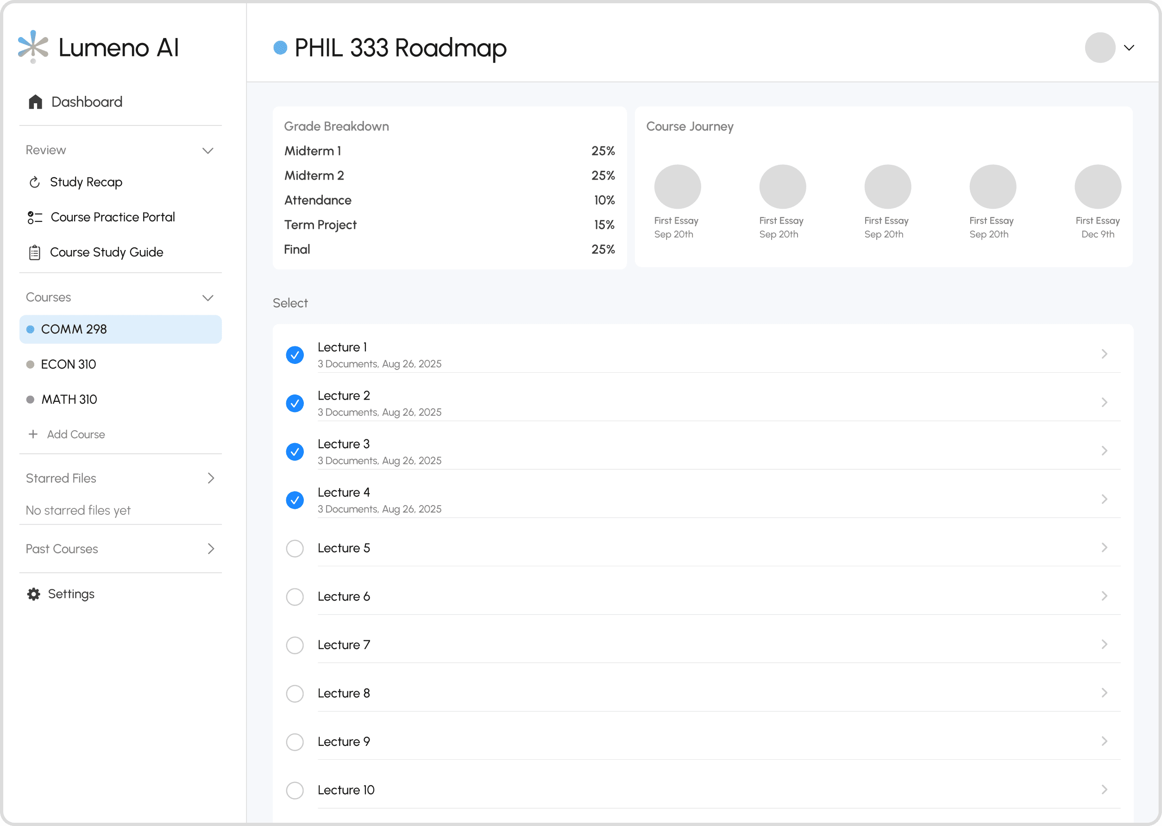Image resolution: width=1162 pixels, height=826 pixels.
Task: Open Lecture 3 using its right chevron
Action: coord(1104,451)
